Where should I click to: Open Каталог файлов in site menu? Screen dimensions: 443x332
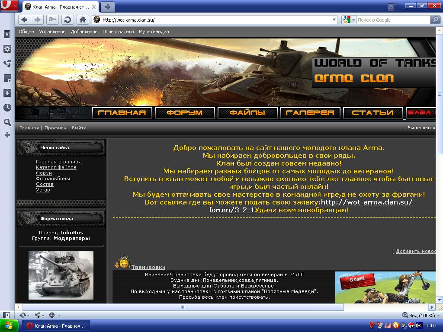coord(56,167)
